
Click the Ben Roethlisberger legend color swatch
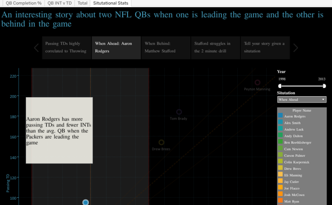[x=280, y=142]
